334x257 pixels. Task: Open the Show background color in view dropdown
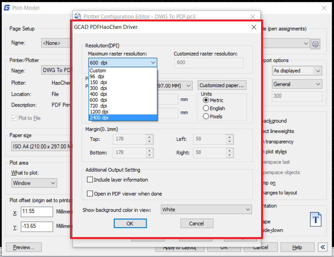tap(206, 209)
